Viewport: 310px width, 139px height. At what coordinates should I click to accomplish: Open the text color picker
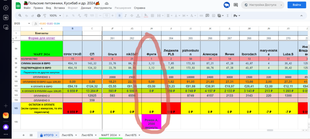[138, 15]
